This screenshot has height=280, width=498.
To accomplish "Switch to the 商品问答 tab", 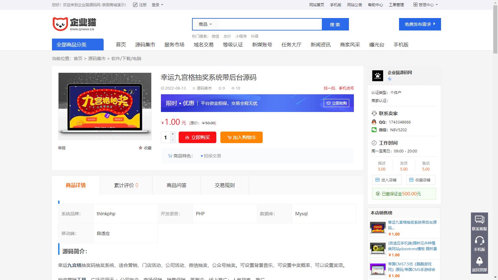I will 176,185.
